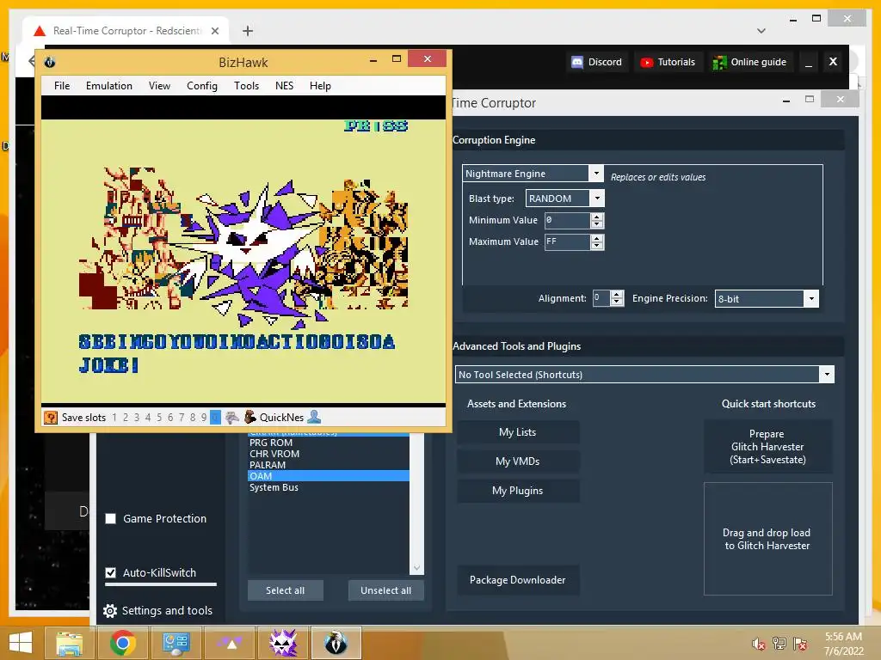Open Control Panel taskbar icon

[x=176, y=643]
